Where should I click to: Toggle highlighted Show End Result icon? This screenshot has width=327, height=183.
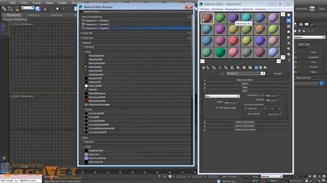tap(256, 68)
